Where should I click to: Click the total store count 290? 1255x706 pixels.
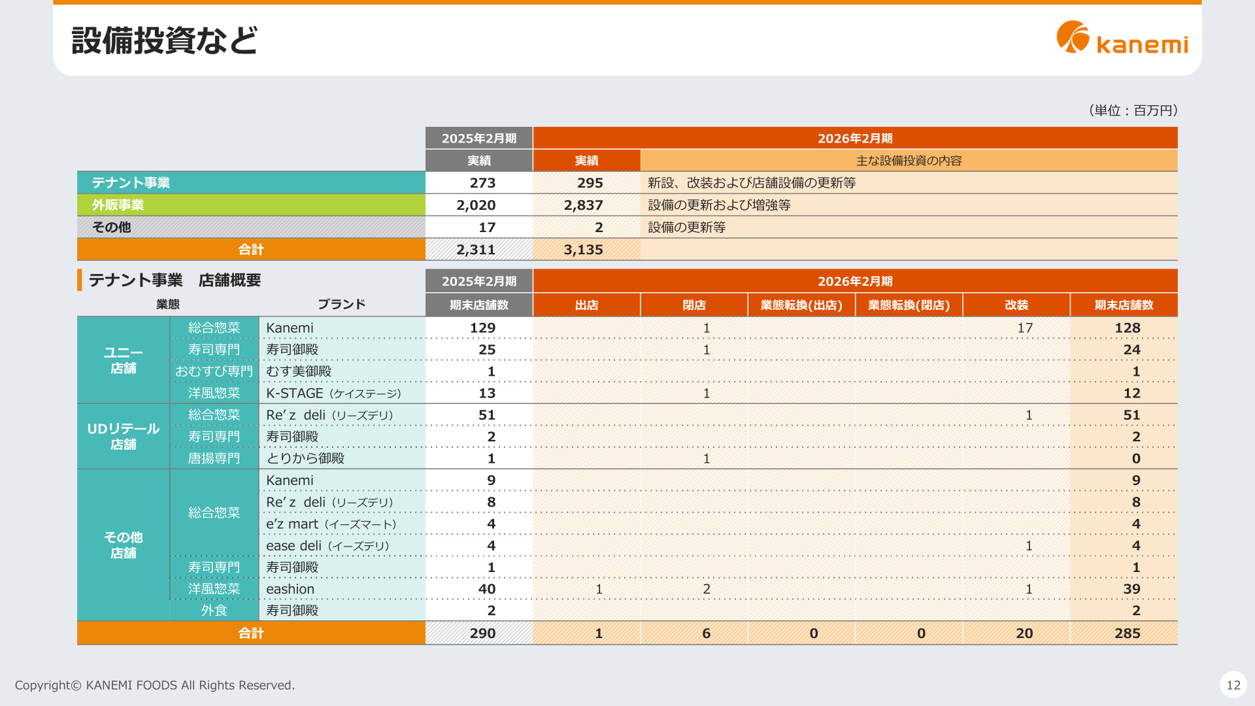pos(482,633)
